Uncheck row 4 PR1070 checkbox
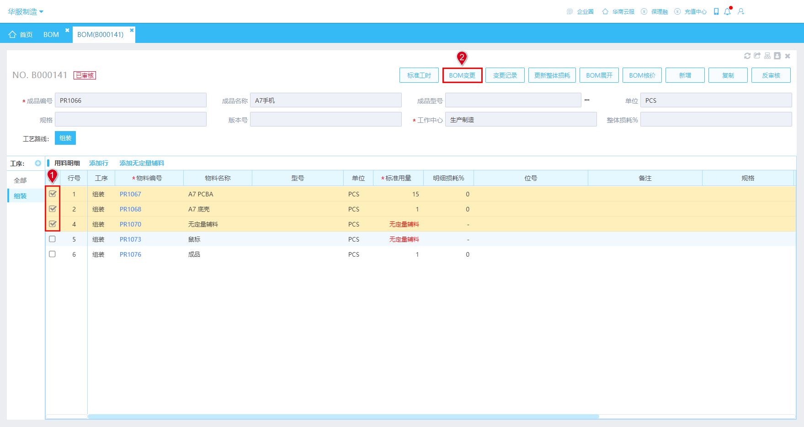 53,224
